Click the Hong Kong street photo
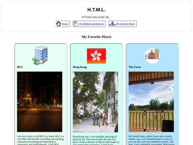 click(95, 102)
